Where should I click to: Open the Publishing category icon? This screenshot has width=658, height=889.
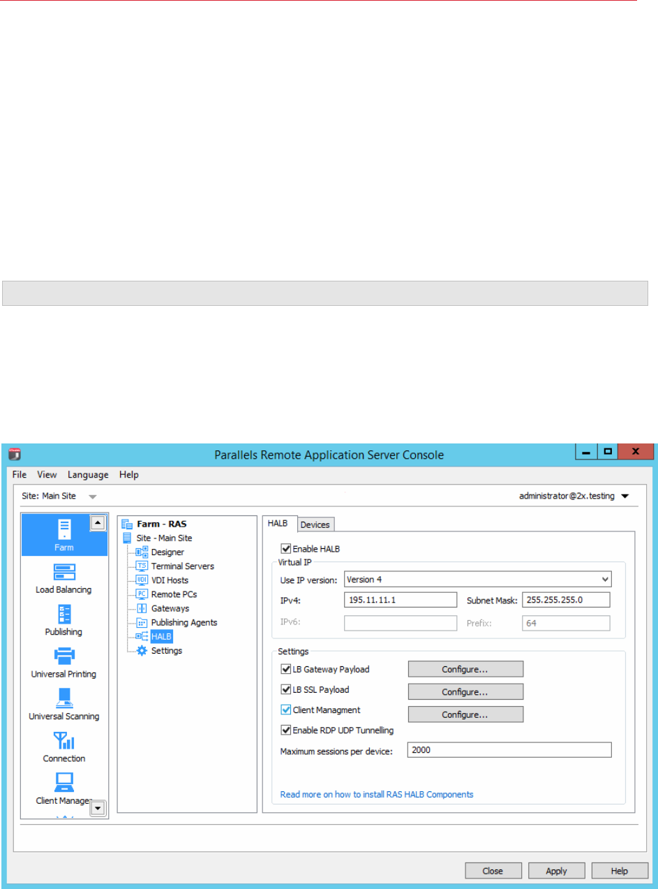tap(64, 614)
